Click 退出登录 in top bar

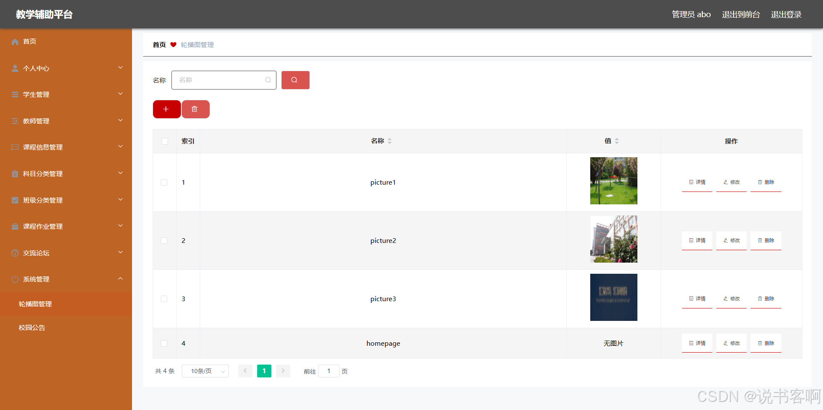pyautogui.click(x=786, y=15)
